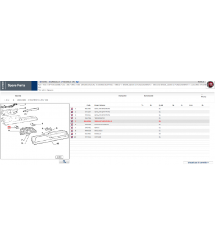Select callout number 3 in diagram

(24, 113)
